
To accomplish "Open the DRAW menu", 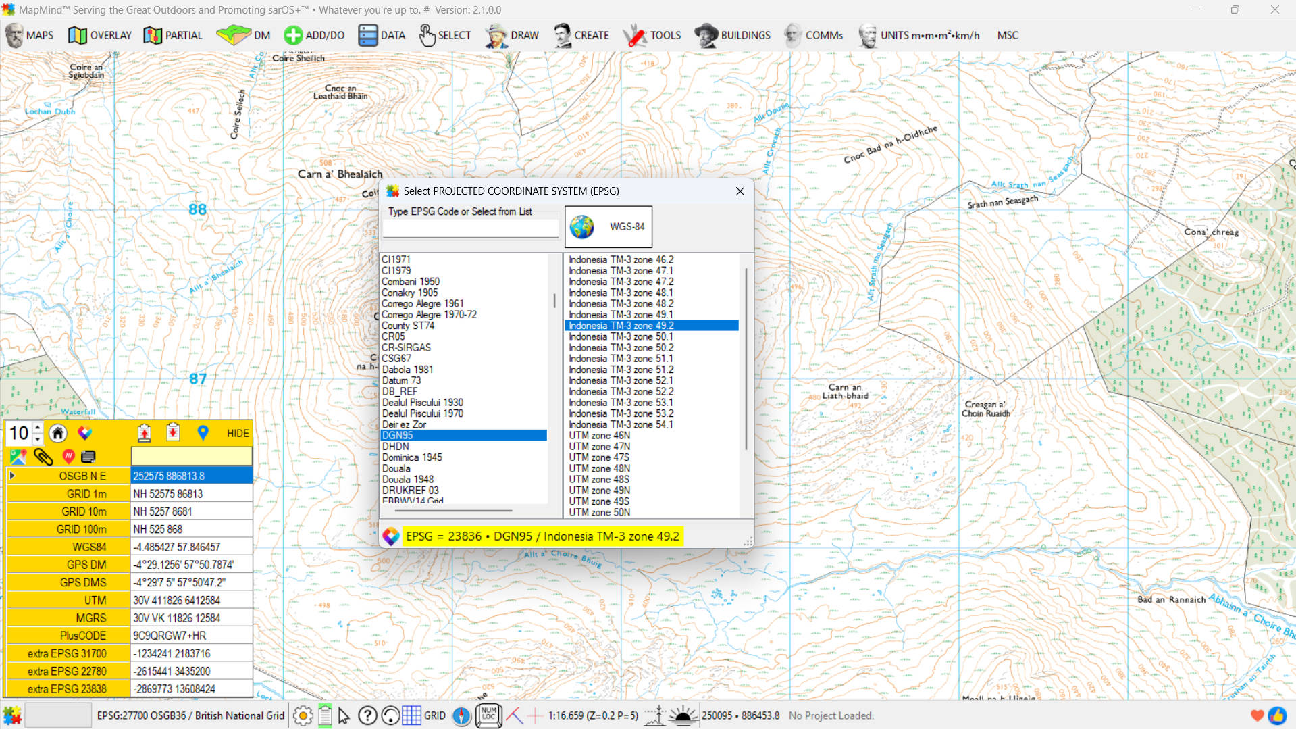I will point(512,35).
